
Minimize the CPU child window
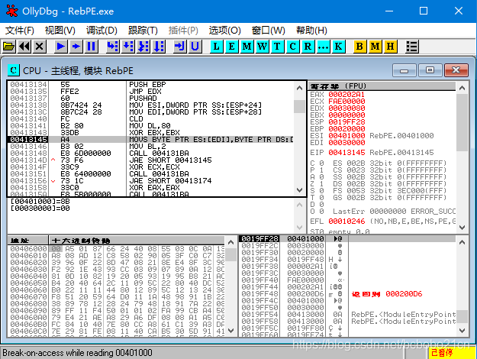(404, 70)
